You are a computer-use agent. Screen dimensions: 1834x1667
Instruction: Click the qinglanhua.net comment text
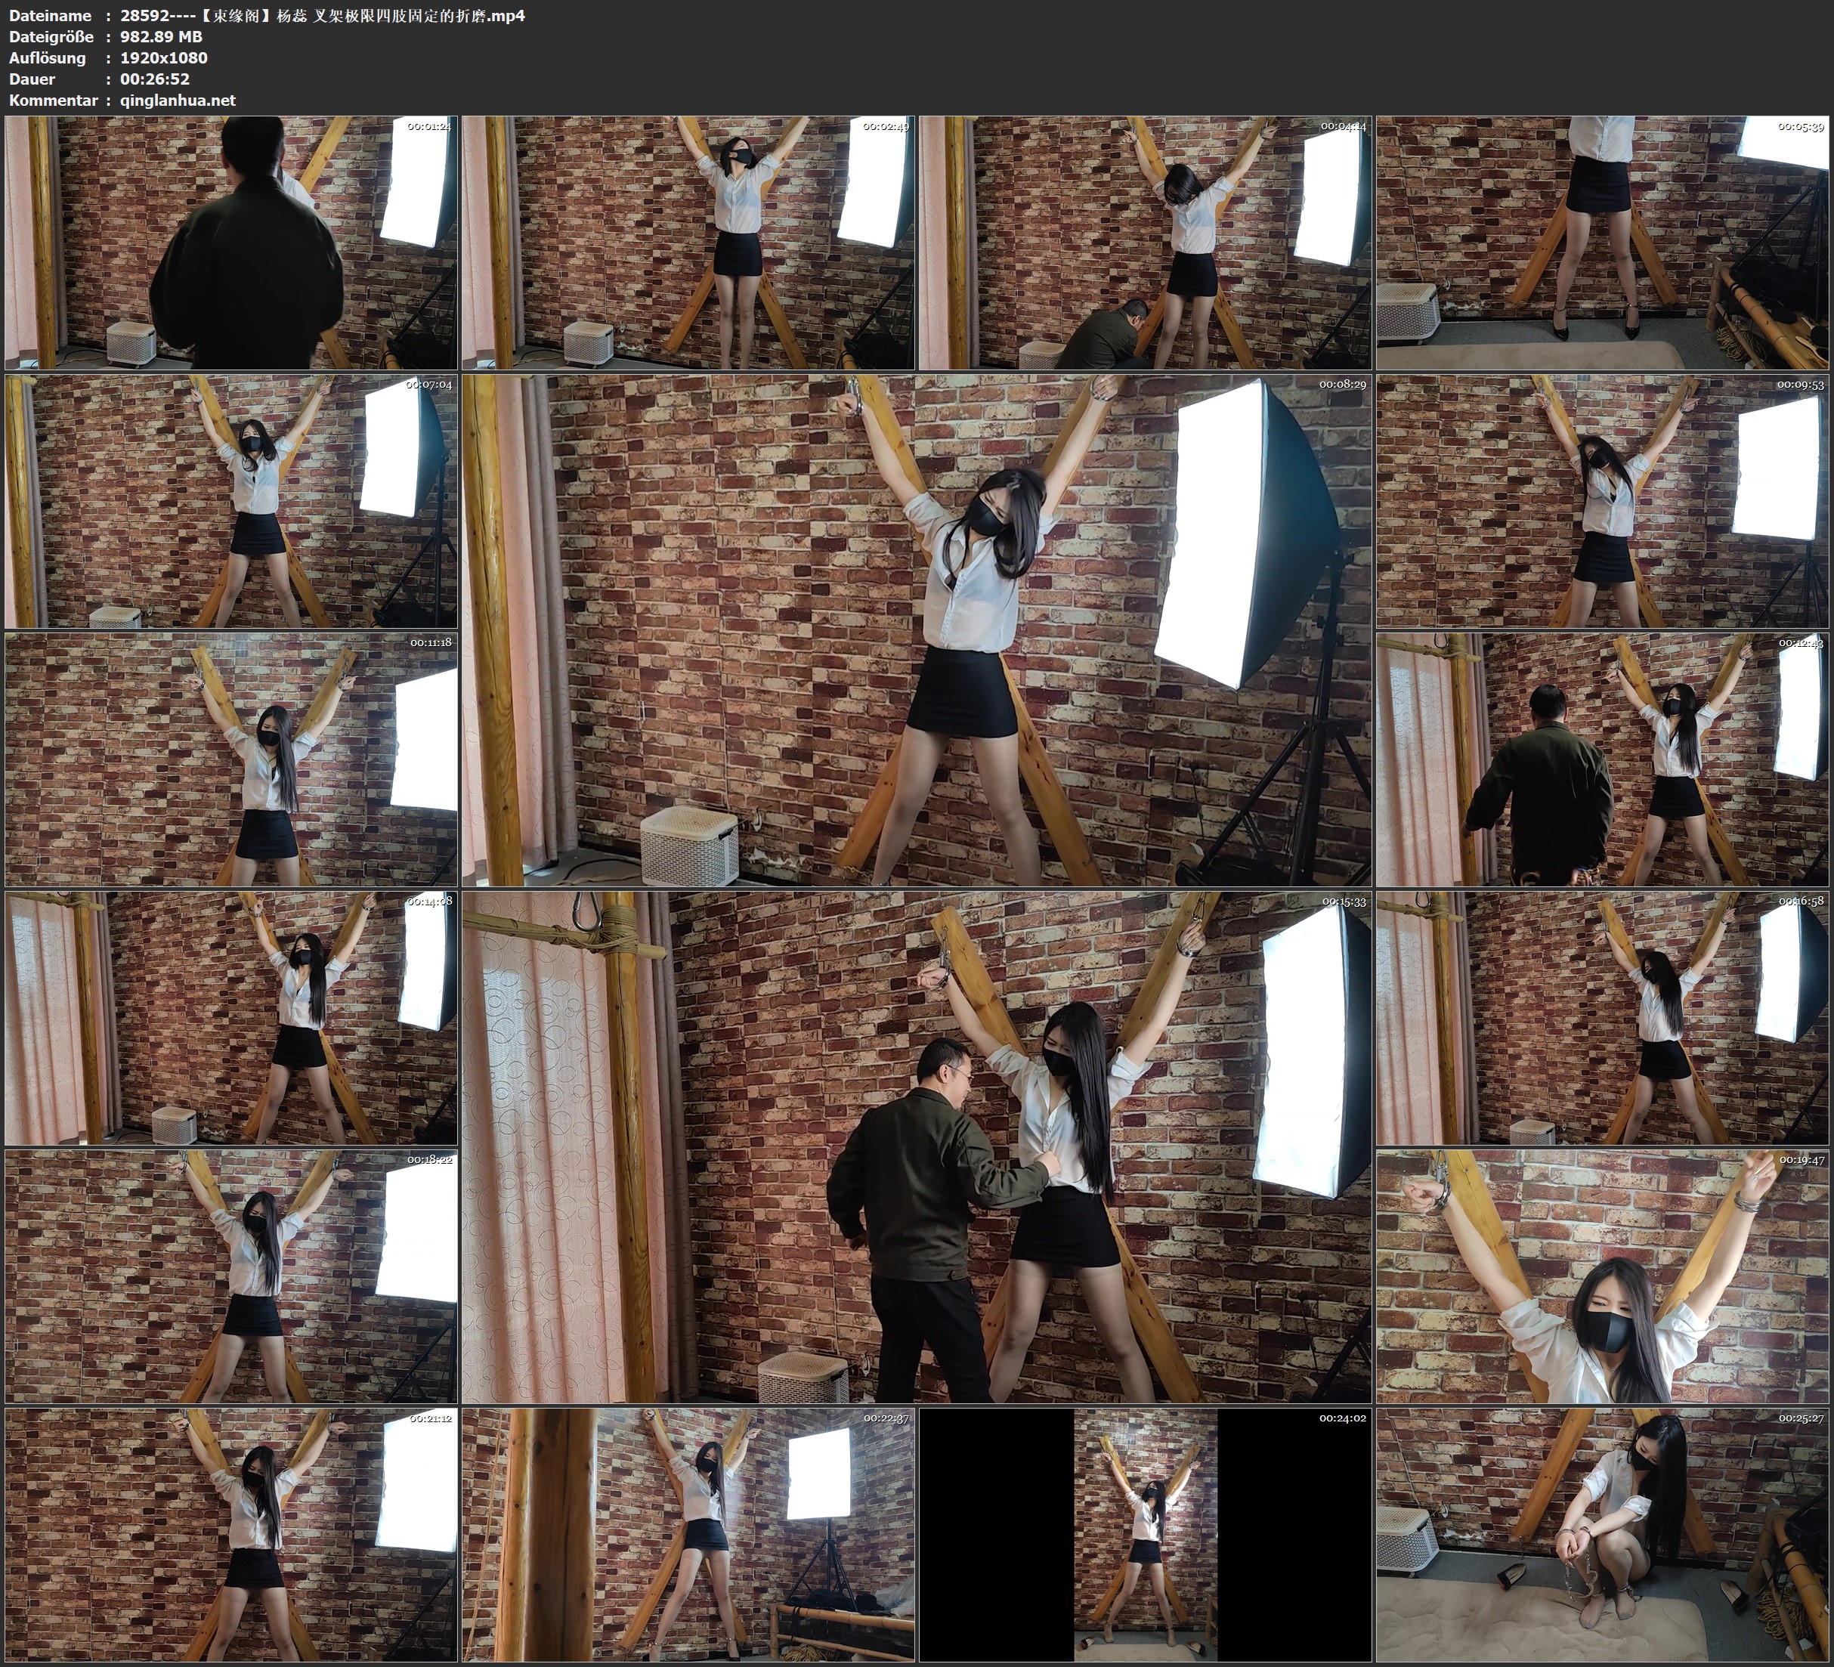(x=178, y=100)
